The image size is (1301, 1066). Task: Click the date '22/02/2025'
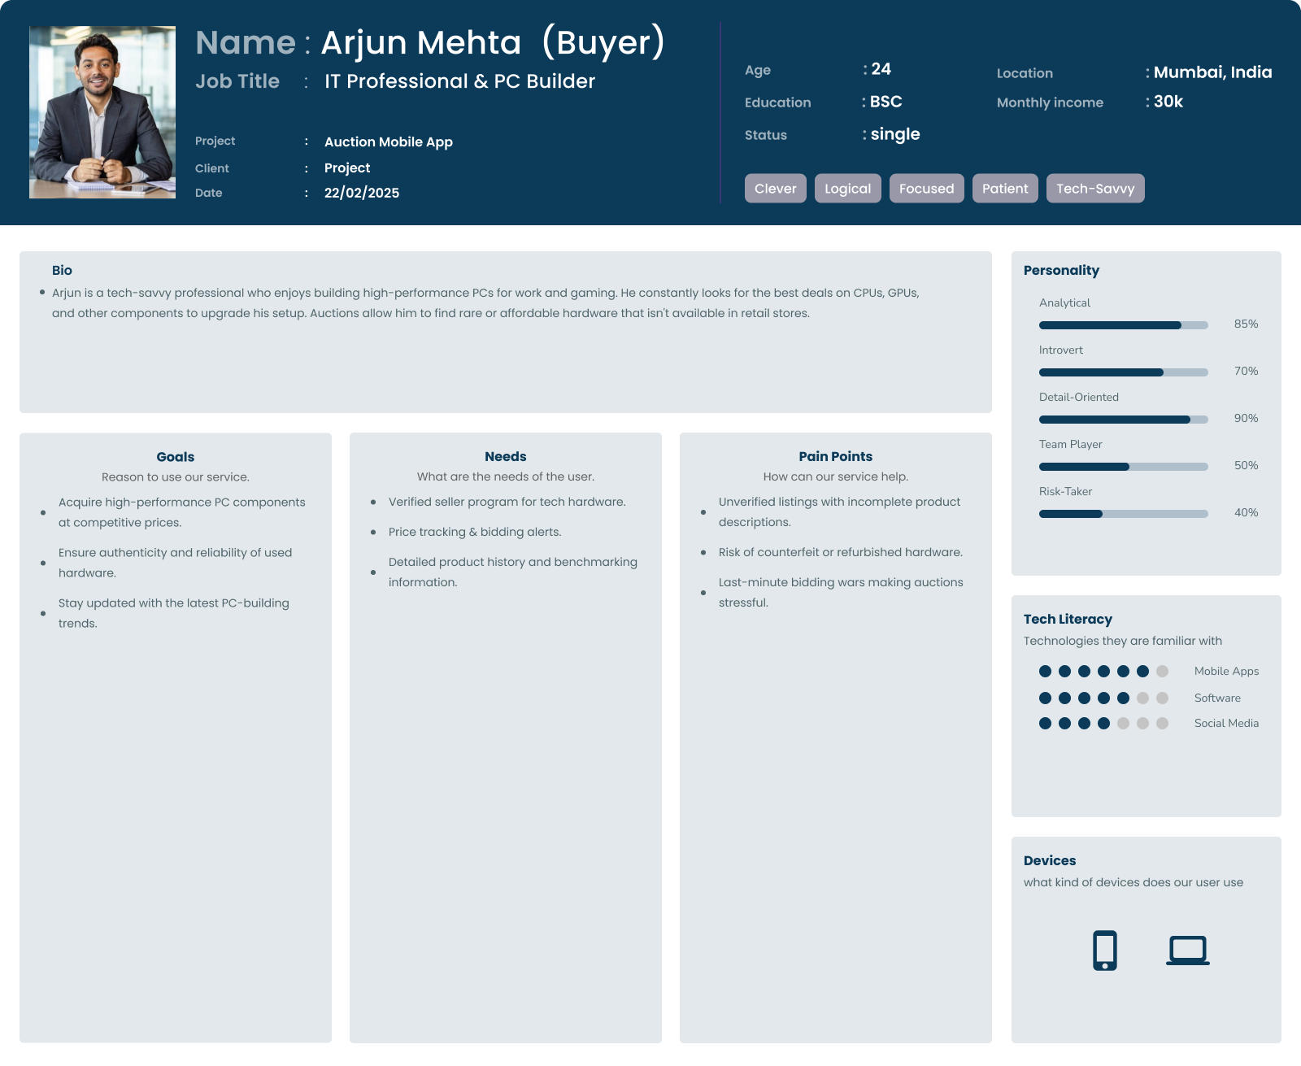click(362, 193)
